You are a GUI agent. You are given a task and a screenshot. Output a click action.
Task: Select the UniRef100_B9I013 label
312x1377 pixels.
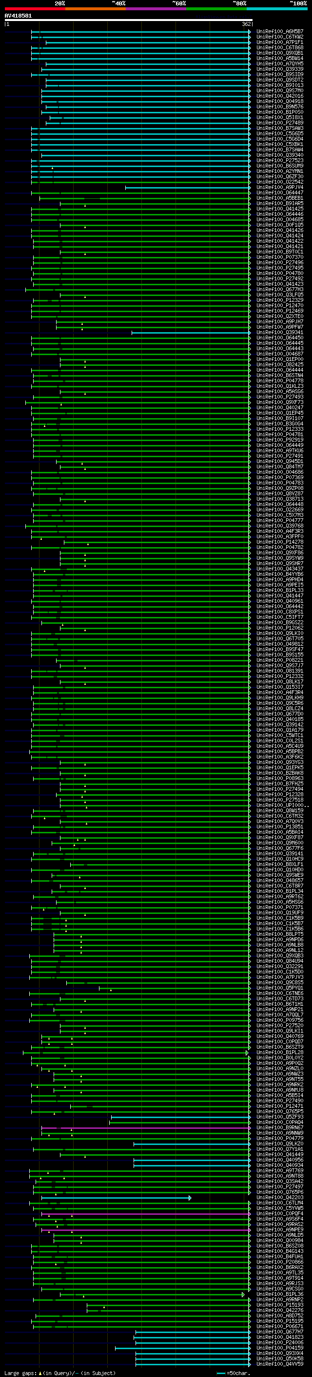click(279, 85)
